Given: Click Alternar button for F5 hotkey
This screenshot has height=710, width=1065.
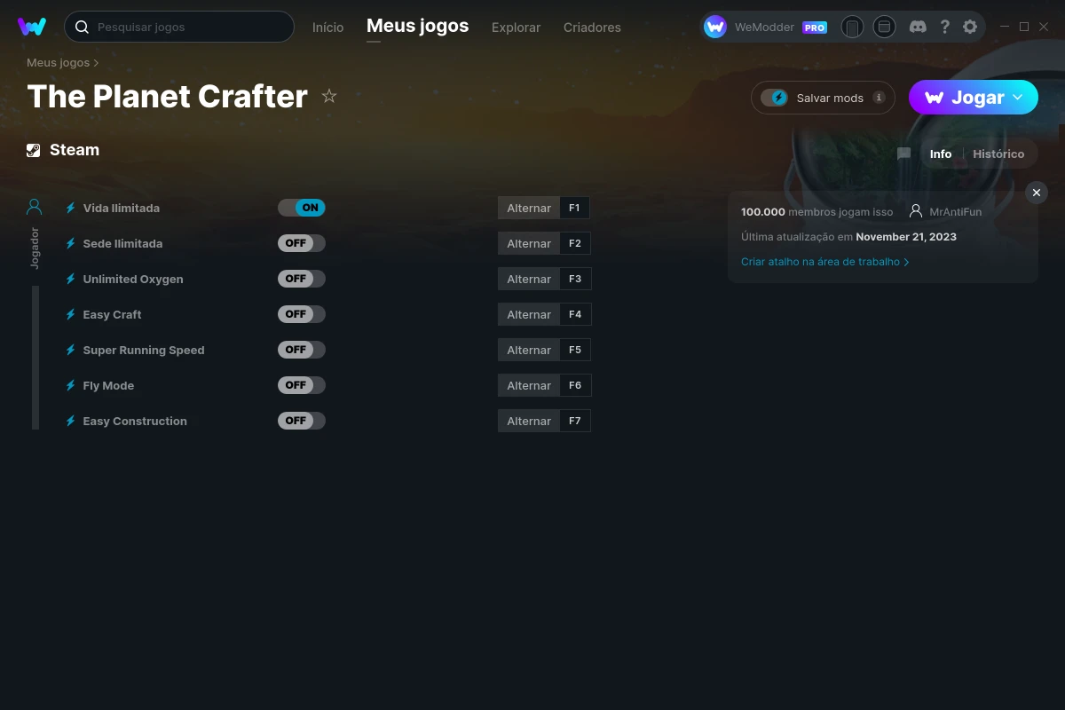Looking at the screenshot, I should 529,350.
